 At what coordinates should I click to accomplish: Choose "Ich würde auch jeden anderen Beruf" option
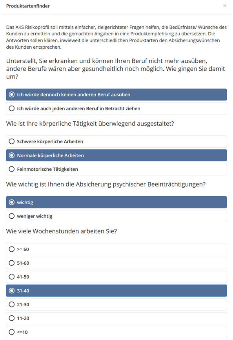116,108
